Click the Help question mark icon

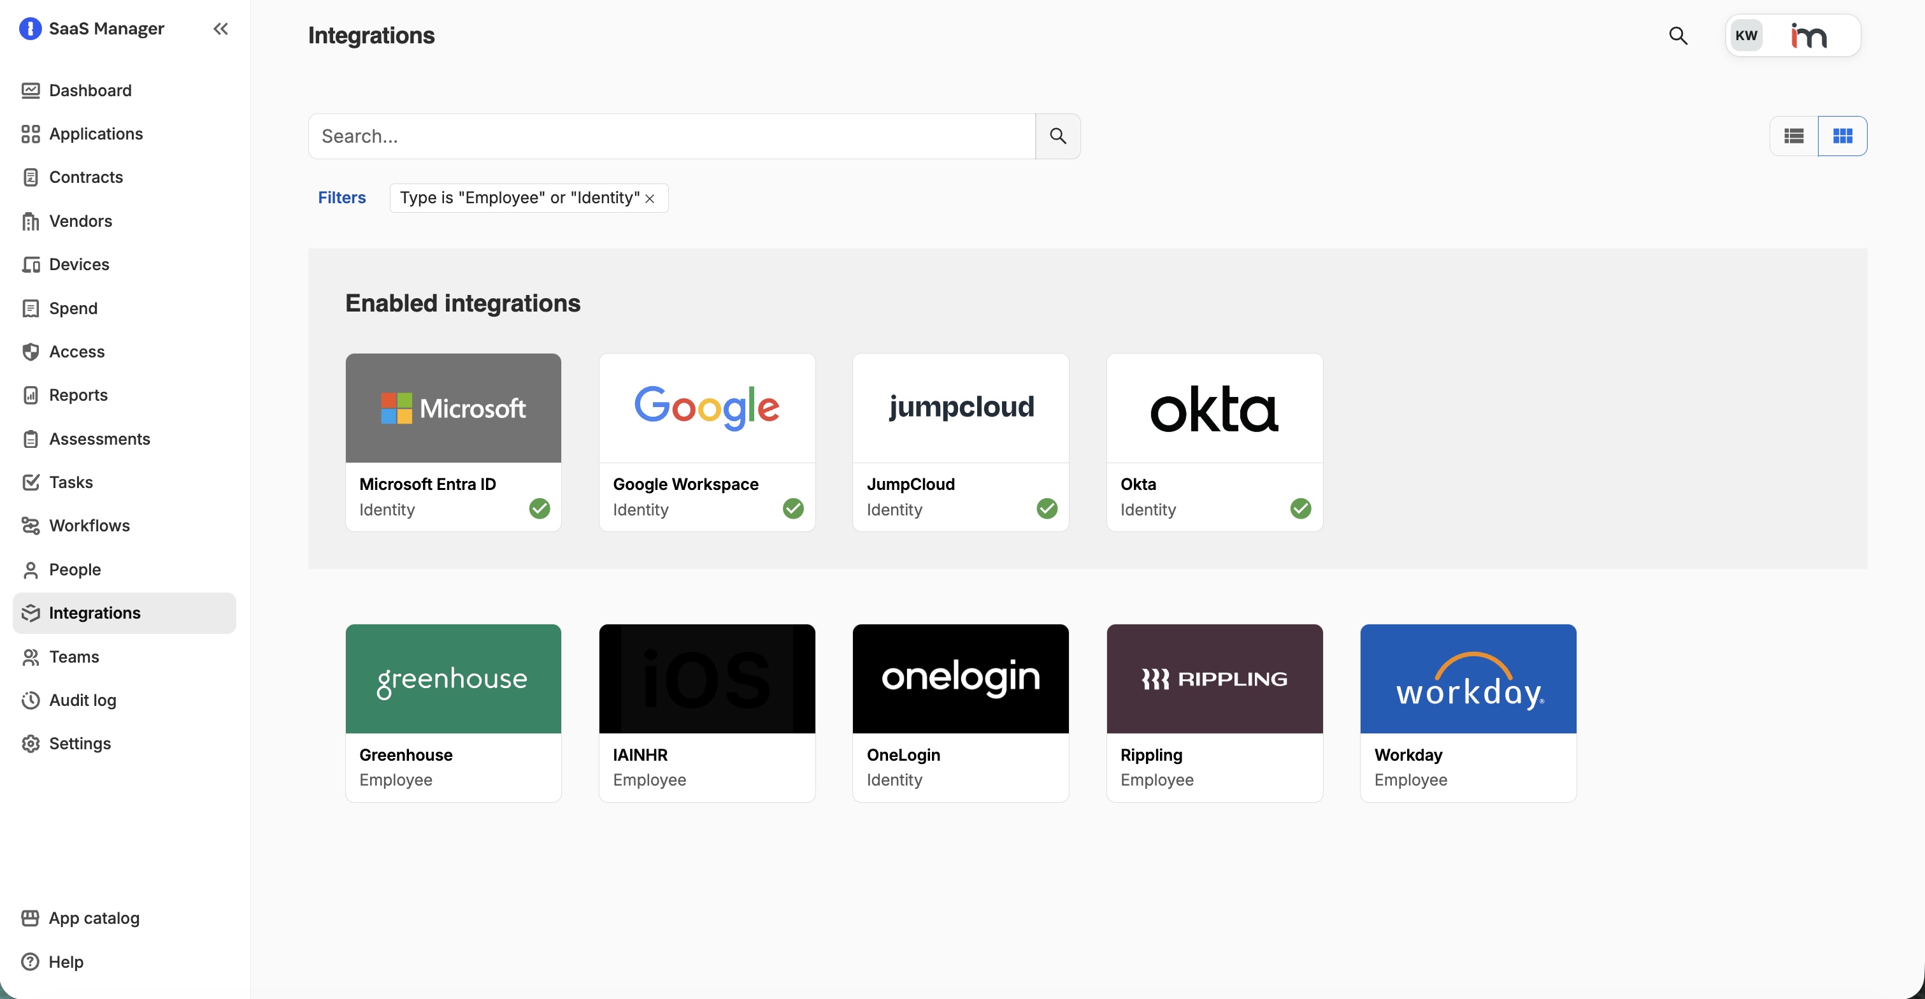tap(31, 961)
